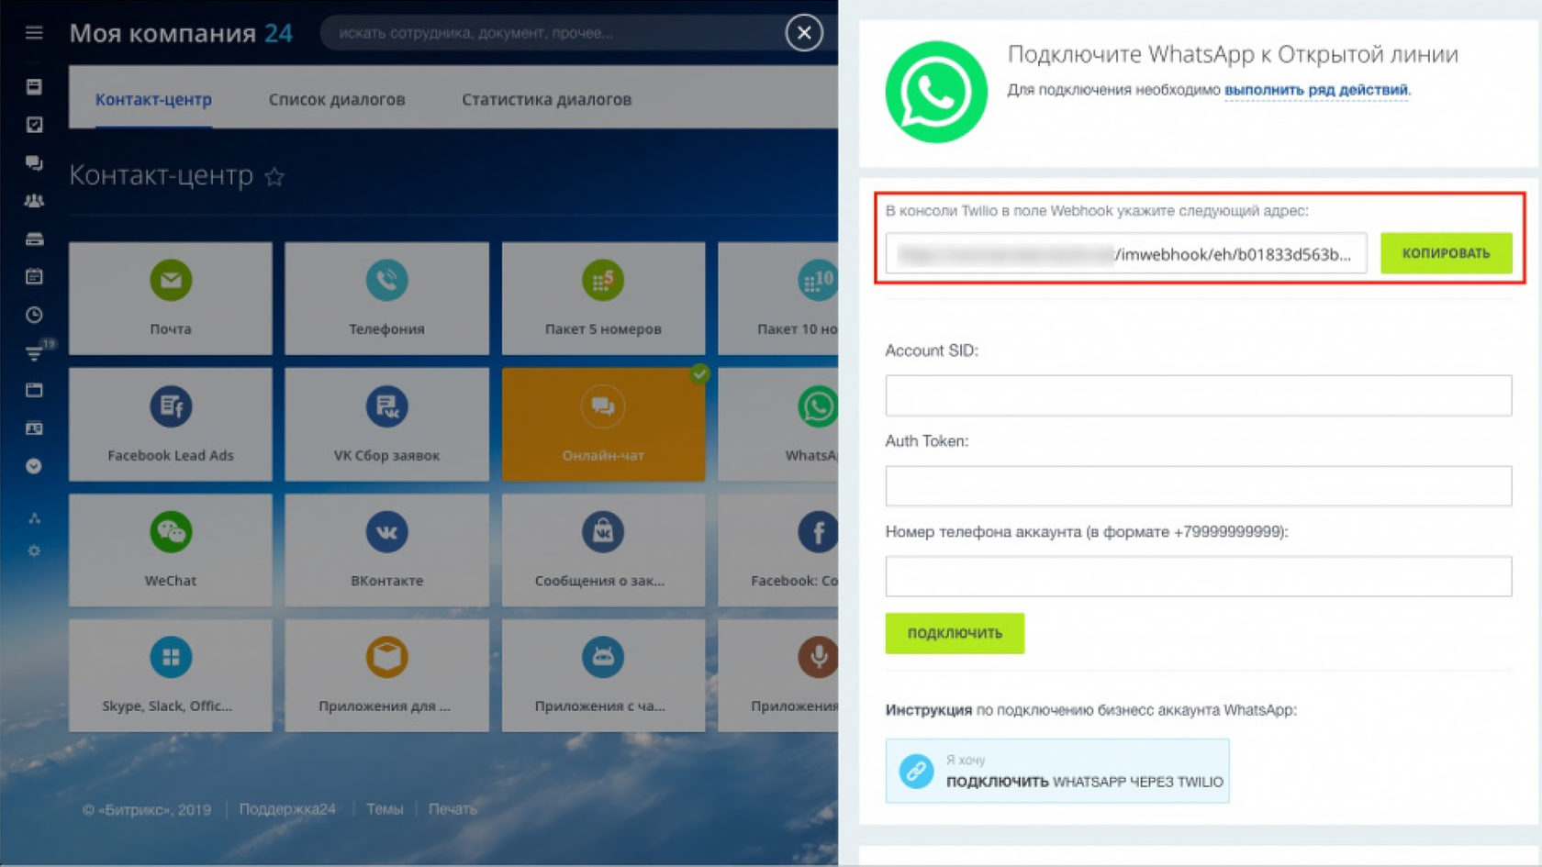This screenshot has width=1542, height=867.
Task: Open ПОДКЛЮЧИТЬ WHATSAPP ЧЕРЕЗ TWILIO instruction link
Action: pyautogui.click(x=1057, y=771)
